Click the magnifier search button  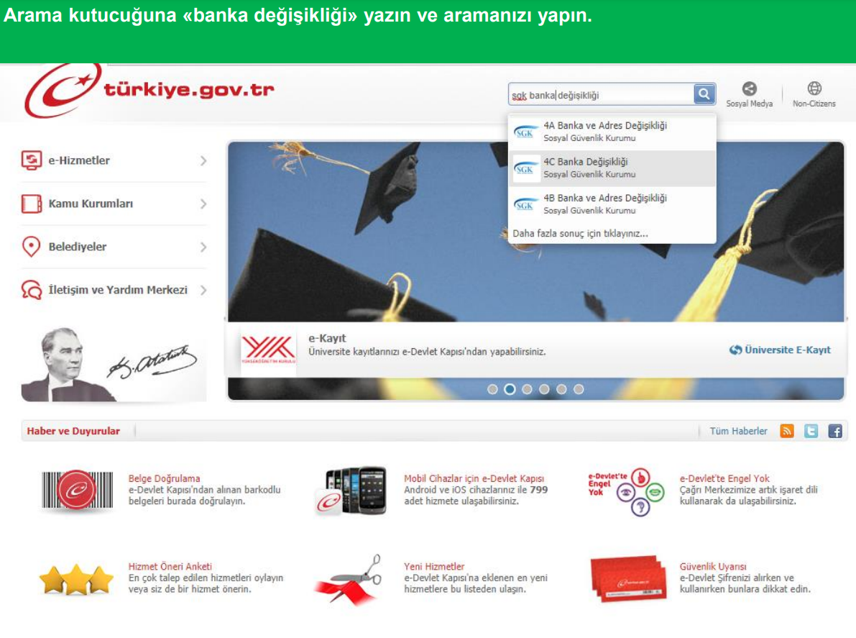point(704,94)
